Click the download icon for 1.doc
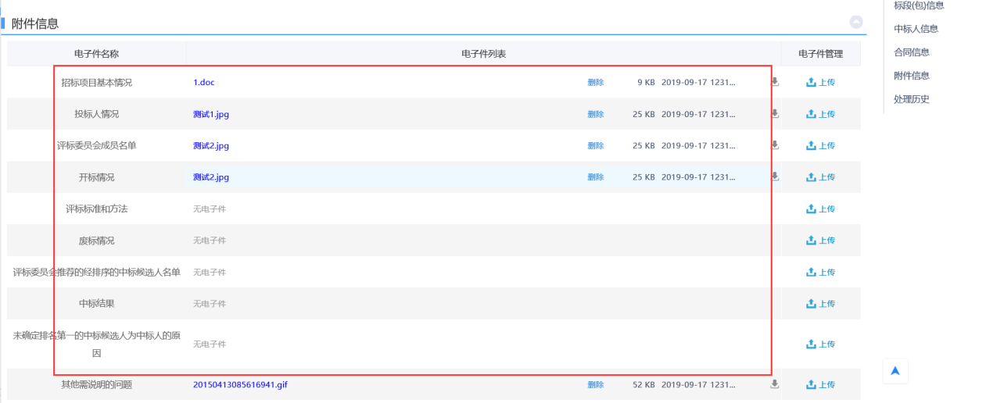This screenshot has width=993, height=403. [775, 81]
